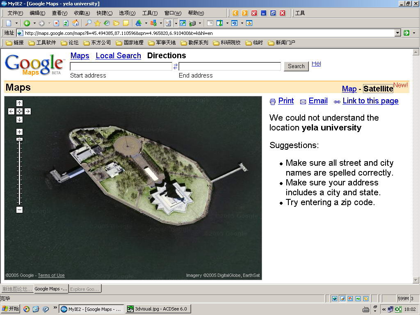Swap start and end addresses icon
This screenshot has height=315, width=420.
176,66
